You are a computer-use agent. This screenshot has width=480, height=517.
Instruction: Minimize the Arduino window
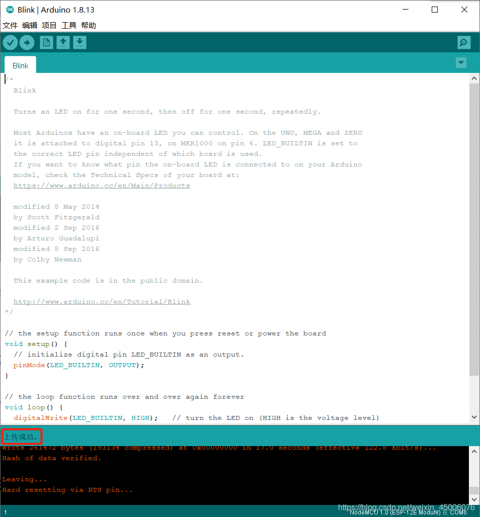pos(406,10)
